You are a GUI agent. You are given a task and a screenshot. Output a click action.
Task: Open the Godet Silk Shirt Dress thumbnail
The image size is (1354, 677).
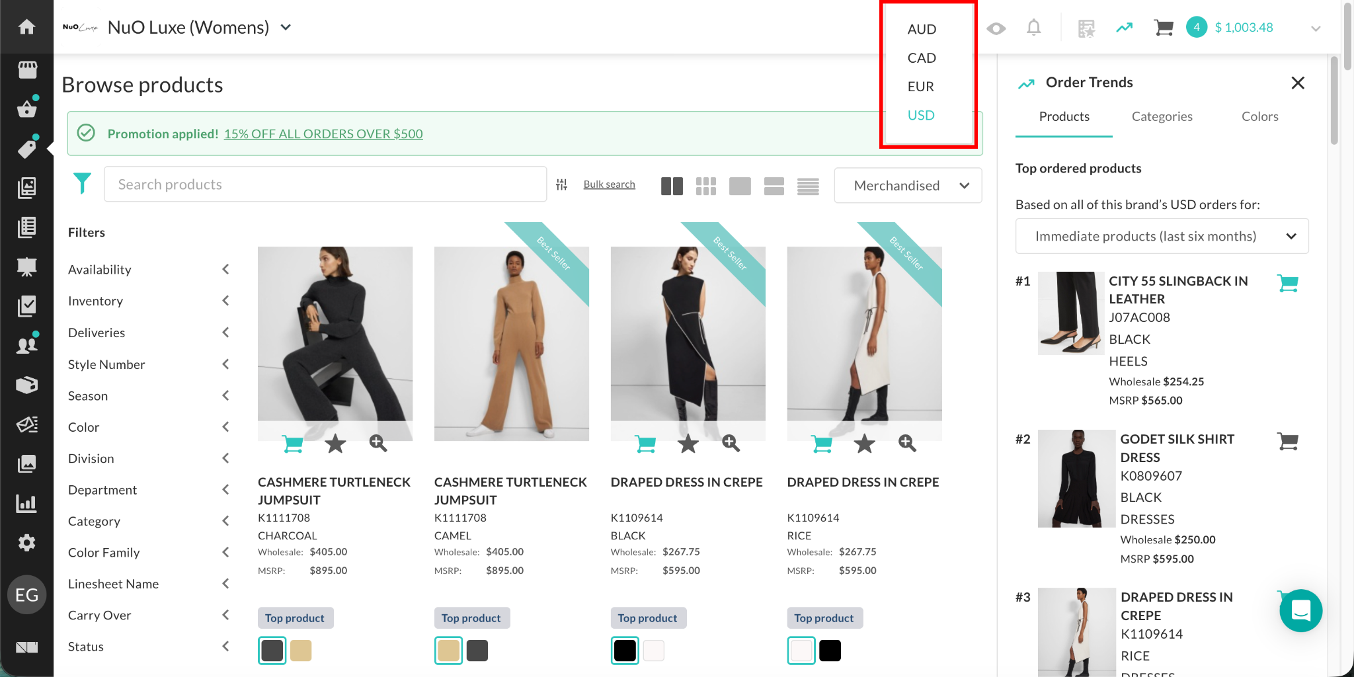click(1076, 478)
